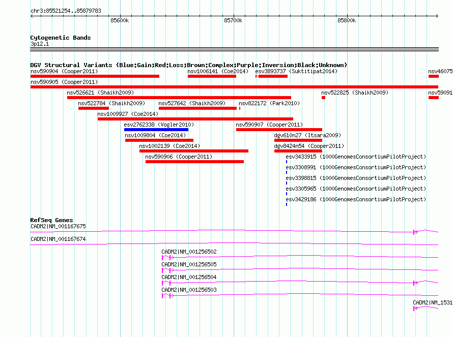Click the Cytogenetic Bands track title
Viewport: 453px width, 337px height.
[x=61, y=38]
